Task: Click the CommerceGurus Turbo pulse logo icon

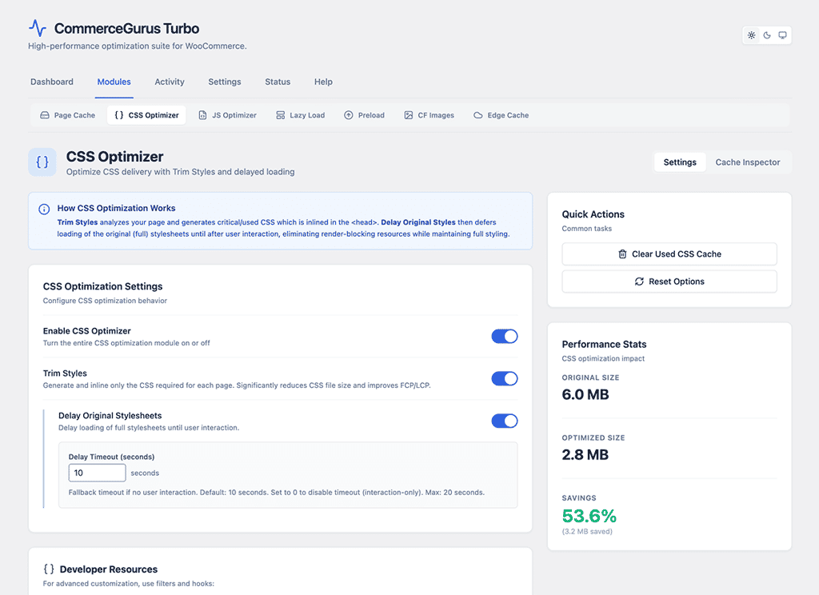Action: coord(38,28)
